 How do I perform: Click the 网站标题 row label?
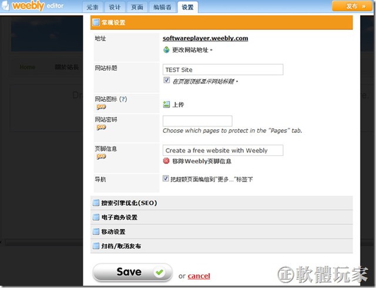(106, 68)
